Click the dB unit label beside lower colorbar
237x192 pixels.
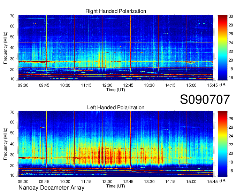tap(222, 181)
